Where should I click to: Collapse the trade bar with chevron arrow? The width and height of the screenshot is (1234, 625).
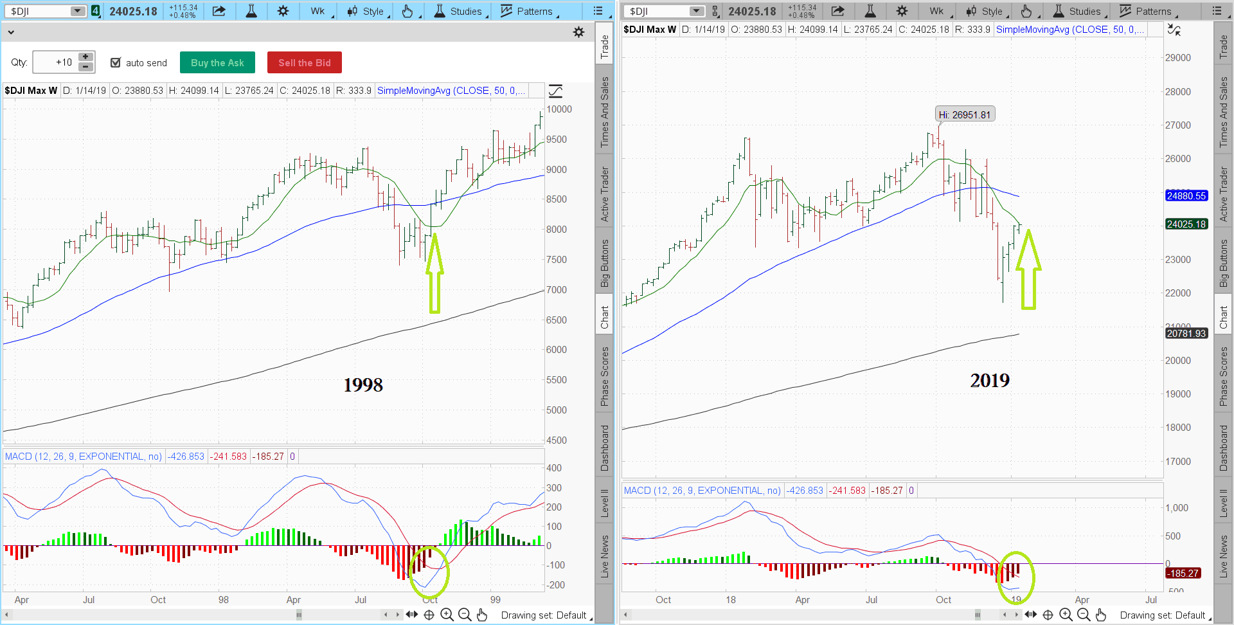tap(11, 32)
